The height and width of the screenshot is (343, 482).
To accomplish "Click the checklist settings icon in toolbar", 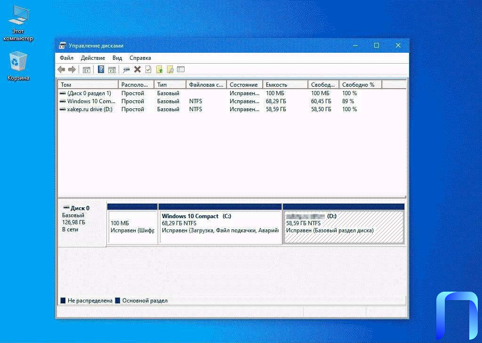I will (181, 70).
